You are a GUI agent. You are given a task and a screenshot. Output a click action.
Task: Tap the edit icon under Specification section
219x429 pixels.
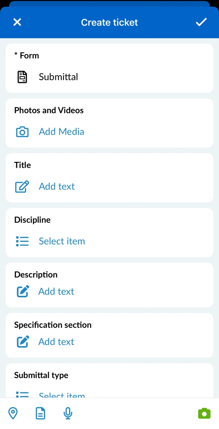[x=23, y=342]
